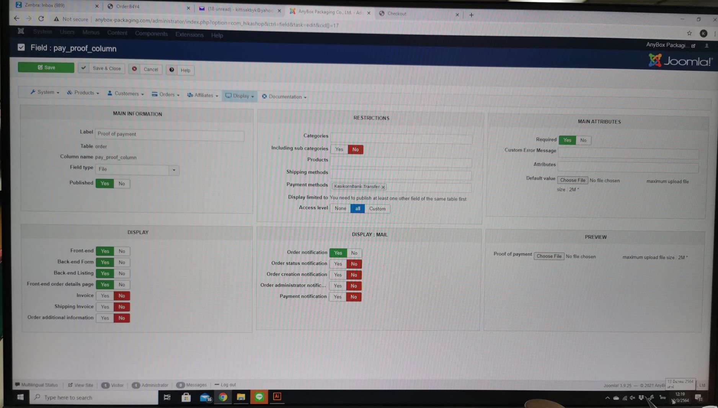
Task: Expand the Products dropdown menu
Action: click(83, 93)
